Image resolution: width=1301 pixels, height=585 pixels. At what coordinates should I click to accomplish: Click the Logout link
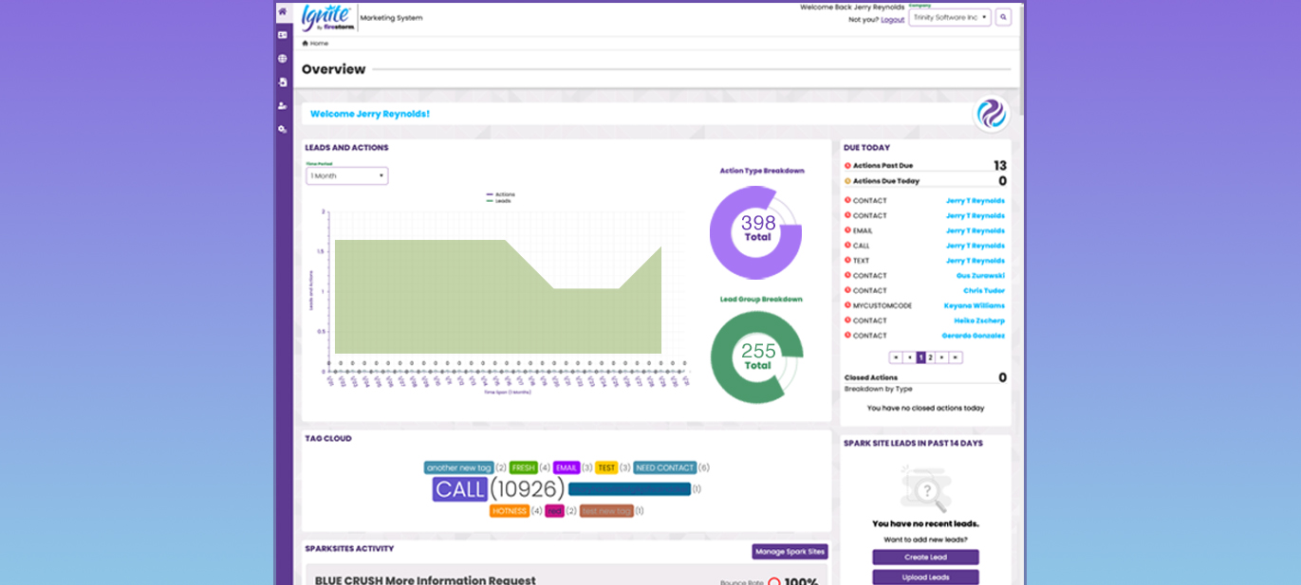click(x=892, y=19)
